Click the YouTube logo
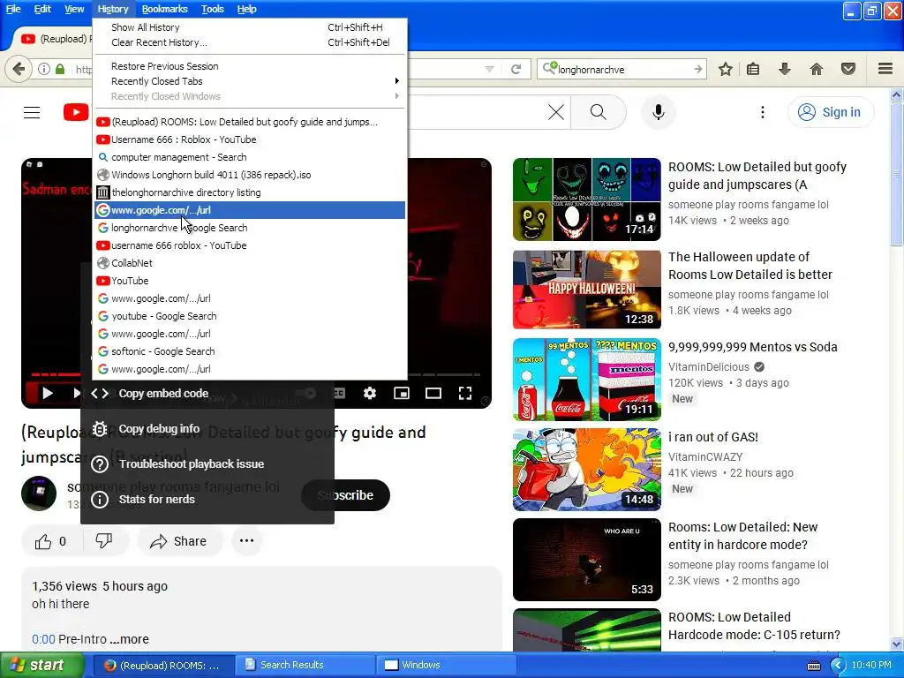This screenshot has height=678, width=904. pyautogui.click(x=76, y=112)
